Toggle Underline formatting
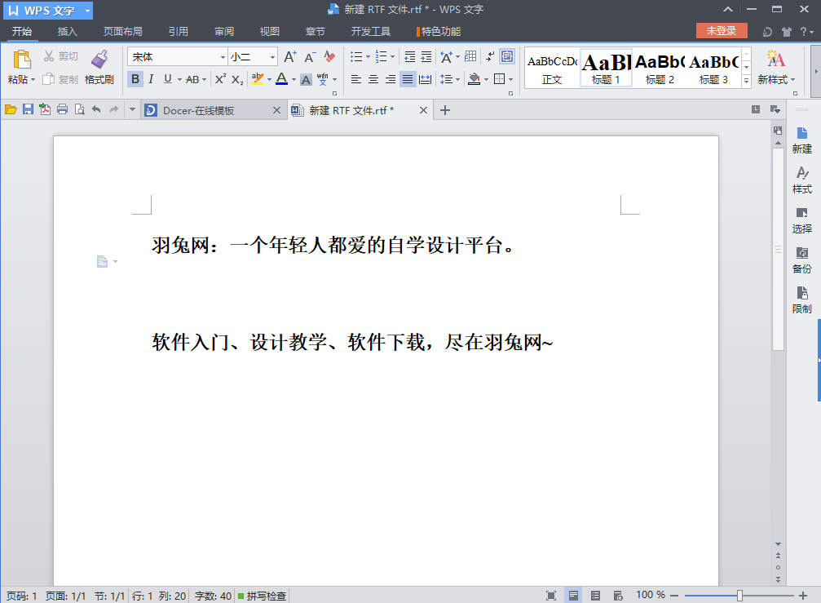 click(168, 79)
